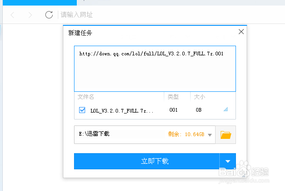This screenshot has width=285, height=191.
Task: Expand the download options arrow beside 立即下载
Action: point(228,161)
